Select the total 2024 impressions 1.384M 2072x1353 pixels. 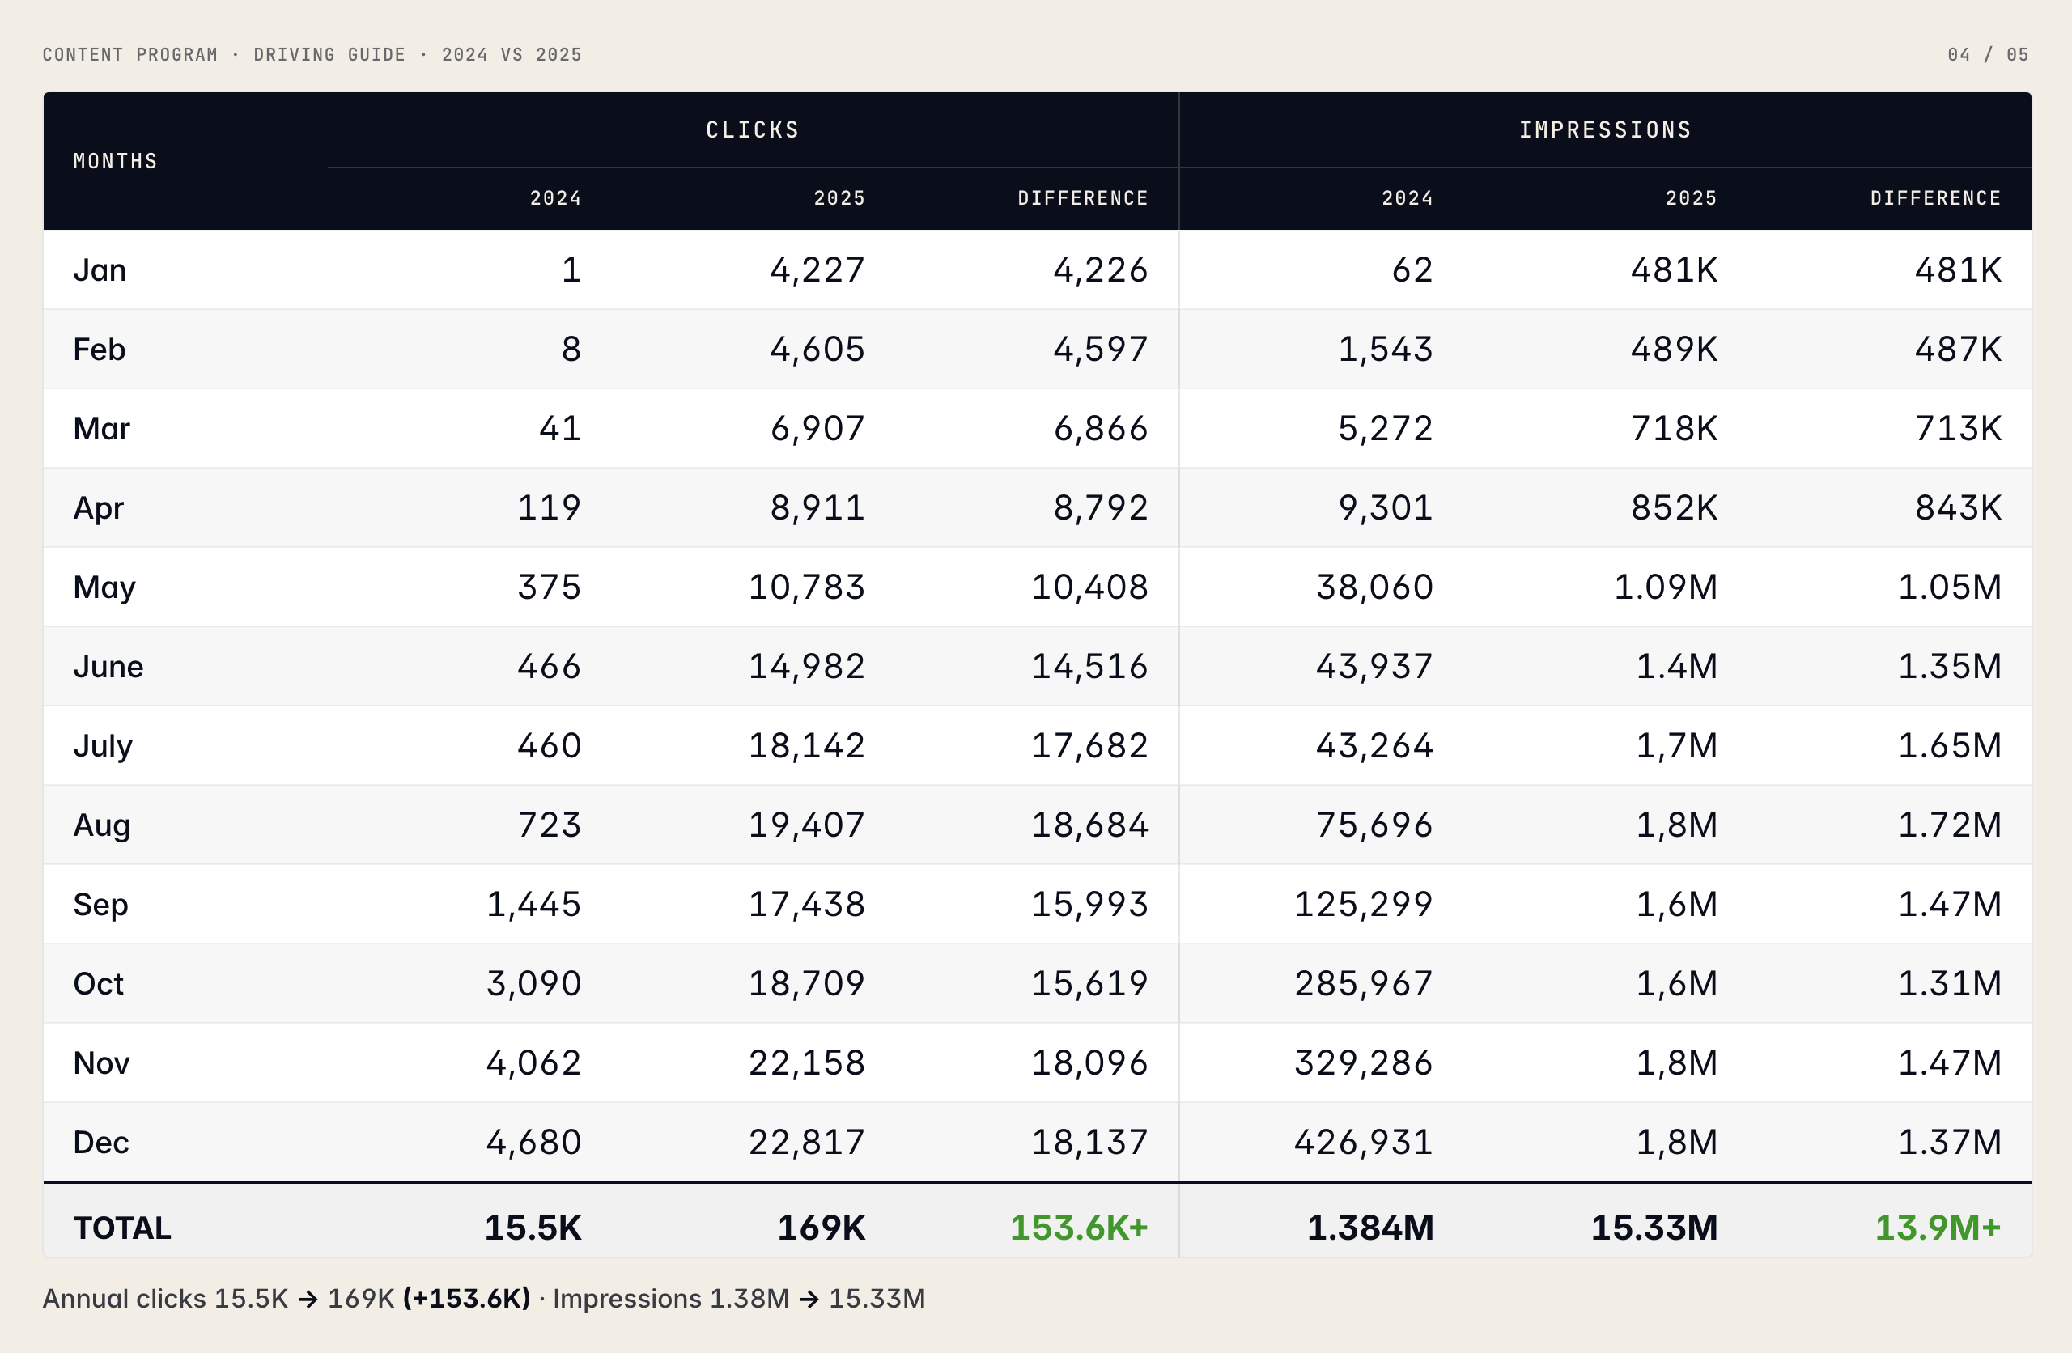pyautogui.click(x=1370, y=1228)
